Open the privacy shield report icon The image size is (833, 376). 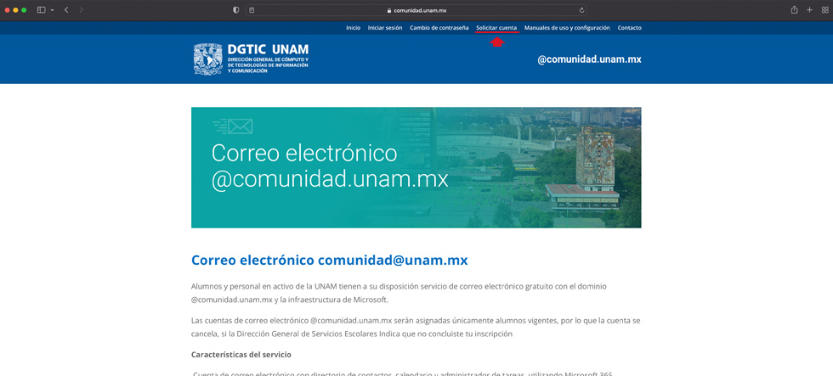click(x=236, y=10)
